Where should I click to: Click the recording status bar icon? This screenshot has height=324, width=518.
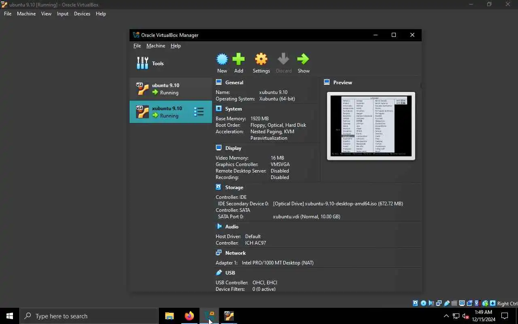click(469, 303)
